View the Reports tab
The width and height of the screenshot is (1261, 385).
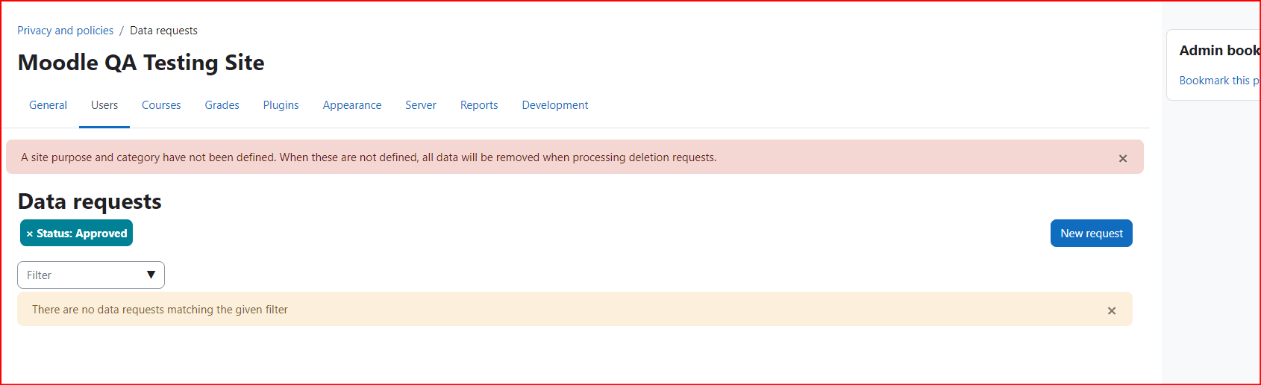[x=478, y=105]
